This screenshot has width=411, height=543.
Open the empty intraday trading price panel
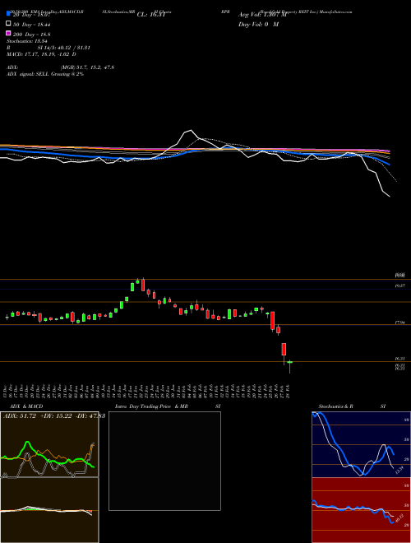[164, 461]
